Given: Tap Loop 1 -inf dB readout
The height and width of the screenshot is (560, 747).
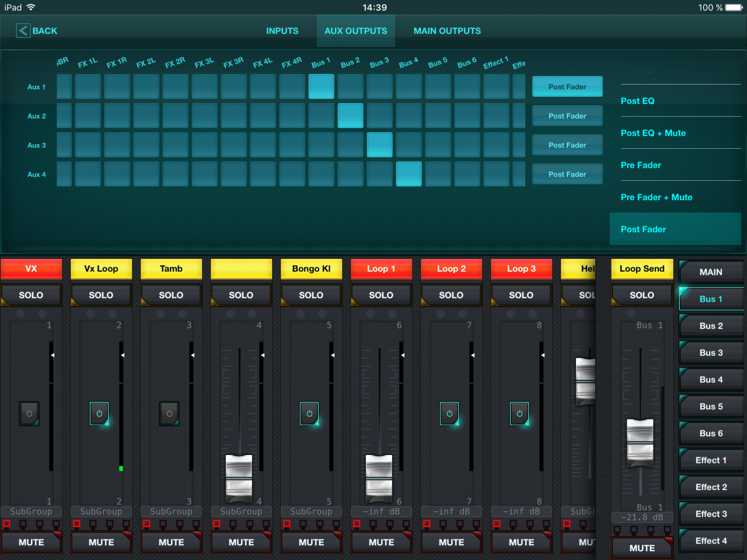Looking at the screenshot, I should pyautogui.click(x=381, y=512).
